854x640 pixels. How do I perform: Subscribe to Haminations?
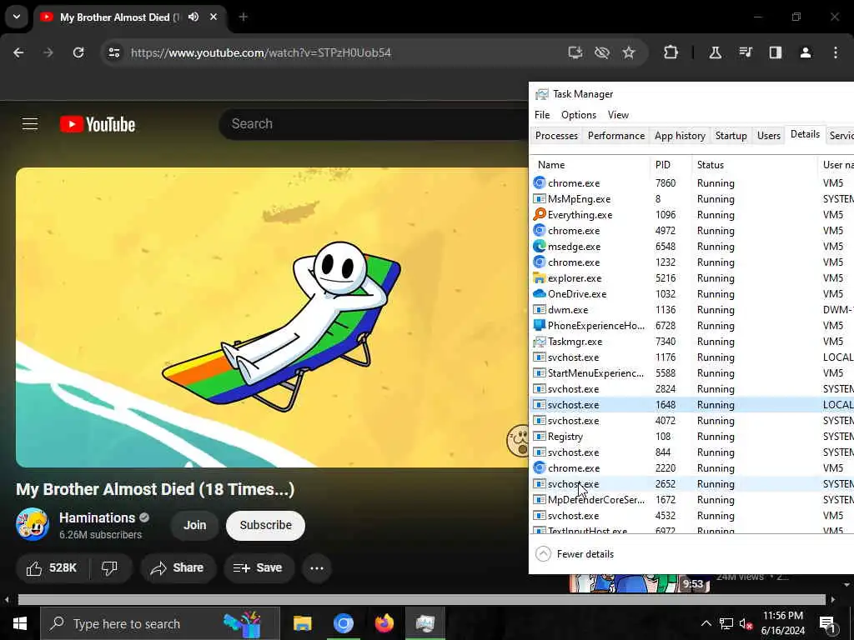(x=266, y=525)
